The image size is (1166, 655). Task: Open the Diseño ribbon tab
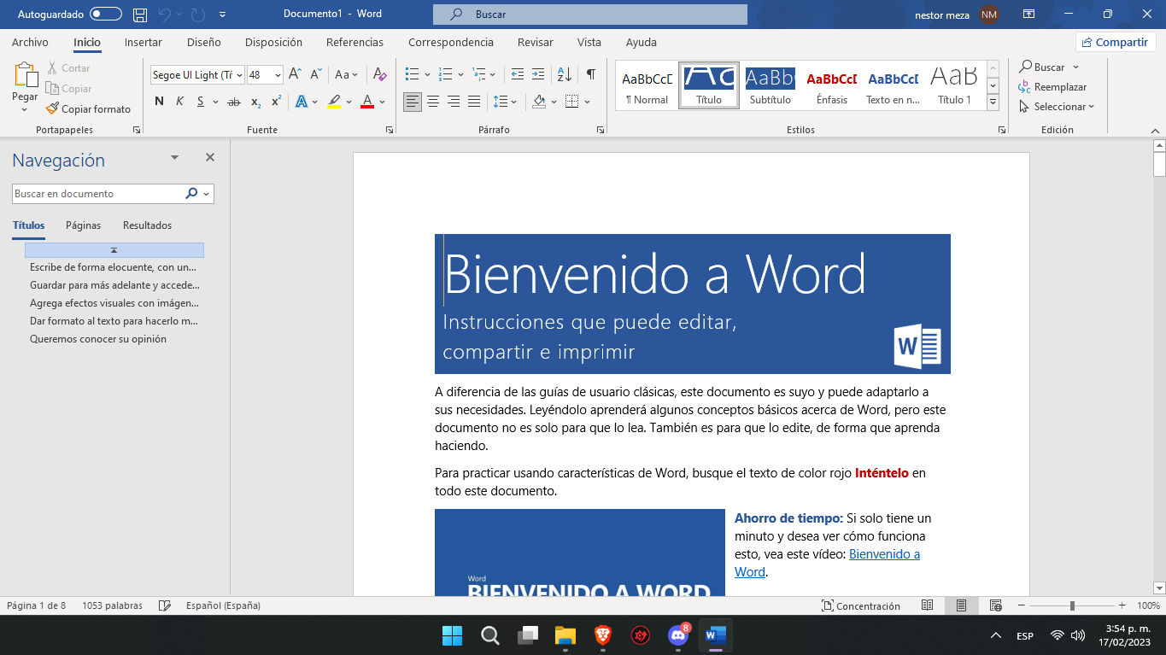pos(203,42)
